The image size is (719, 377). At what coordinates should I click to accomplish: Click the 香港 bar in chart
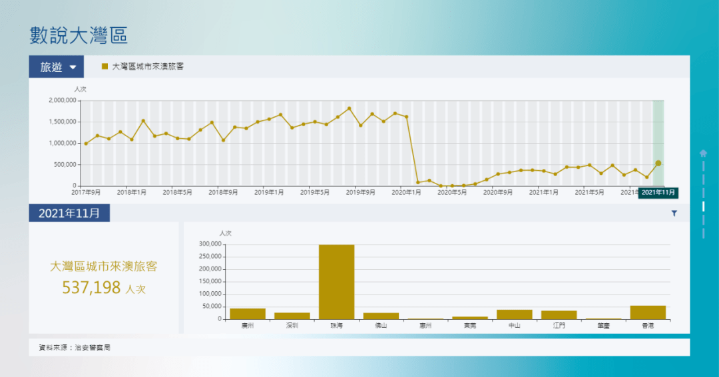[647, 312]
